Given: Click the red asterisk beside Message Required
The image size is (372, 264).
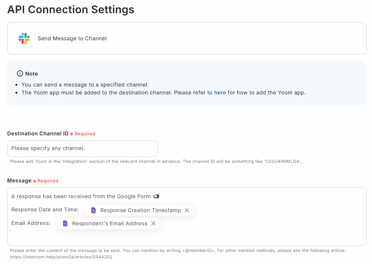Looking at the screenshot, I should click(x=35, y=181).
